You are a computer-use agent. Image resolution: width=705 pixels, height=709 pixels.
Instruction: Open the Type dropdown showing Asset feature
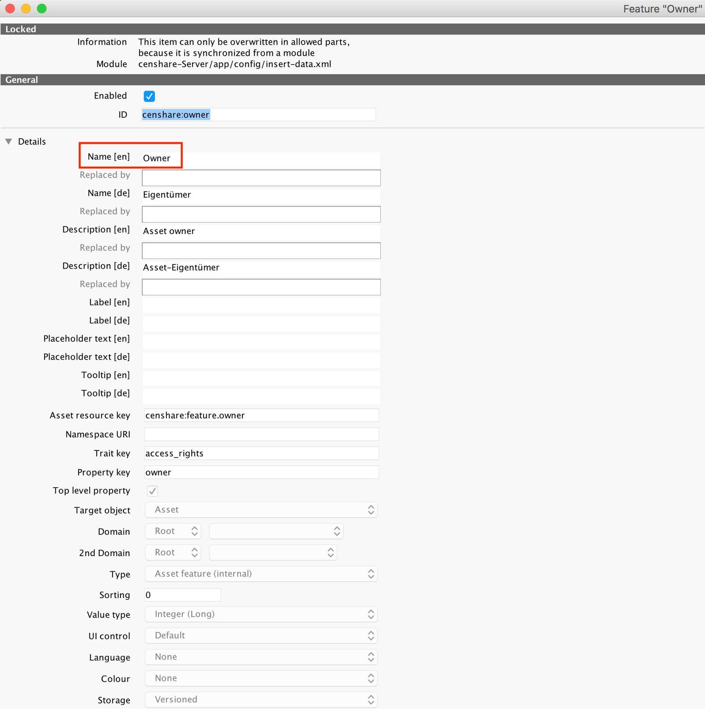261,574
